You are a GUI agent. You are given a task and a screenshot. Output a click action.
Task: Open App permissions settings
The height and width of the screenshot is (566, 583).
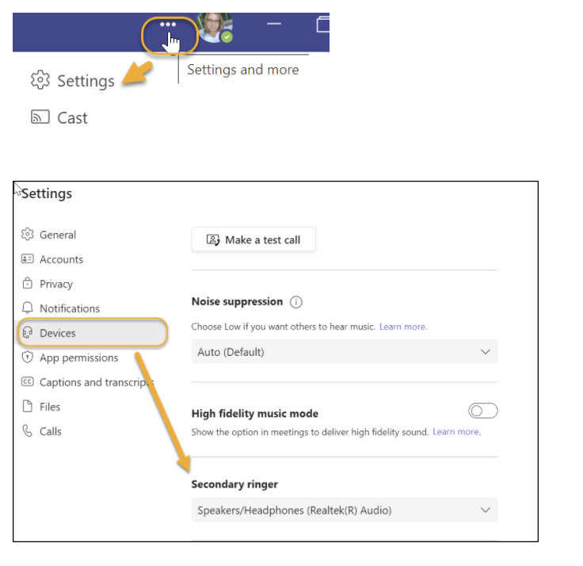click(x=78, y=358)
